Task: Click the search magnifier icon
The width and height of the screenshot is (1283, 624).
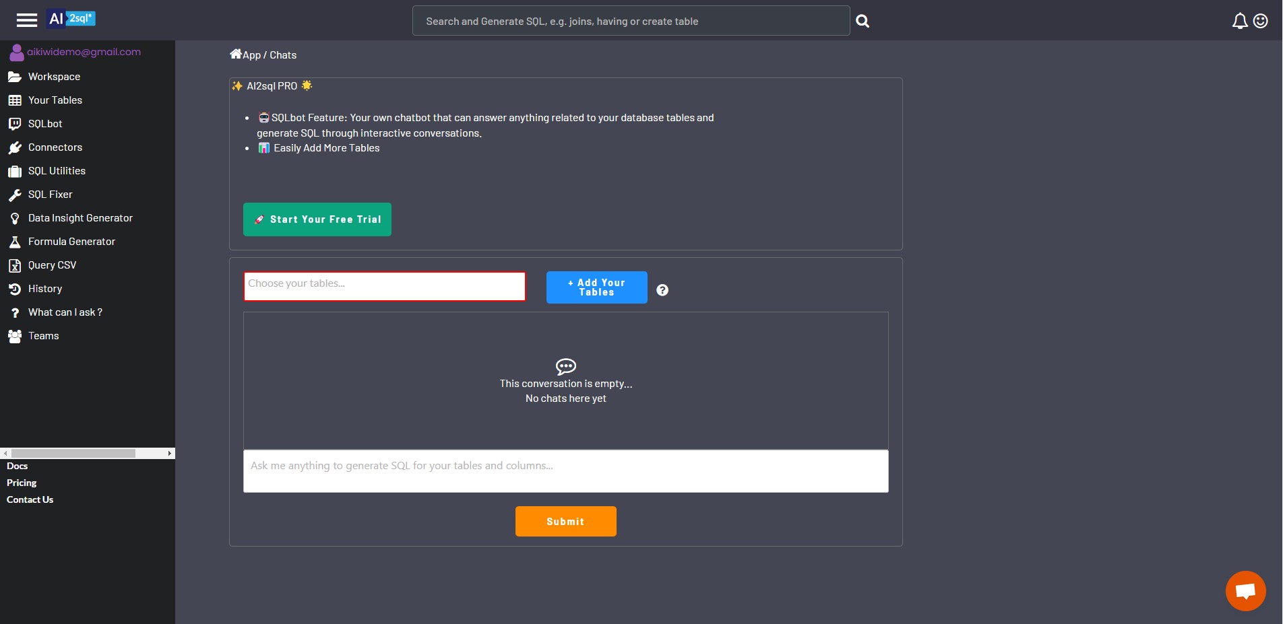Action: (x=863, y=22)
